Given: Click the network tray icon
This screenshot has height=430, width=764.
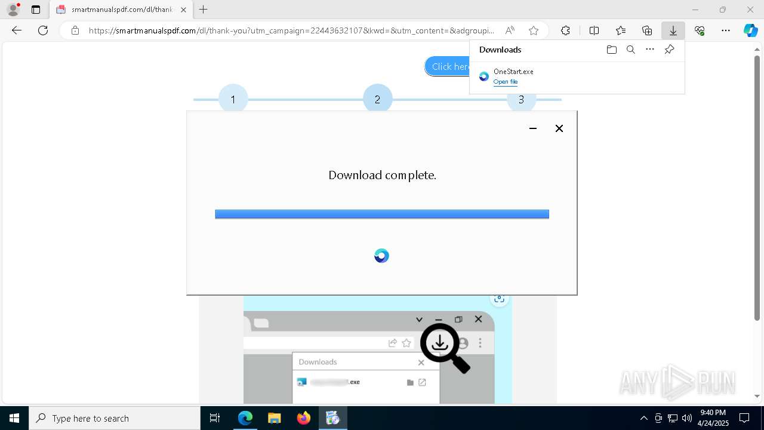Looking at the screenshot, I should click(672, 418).
